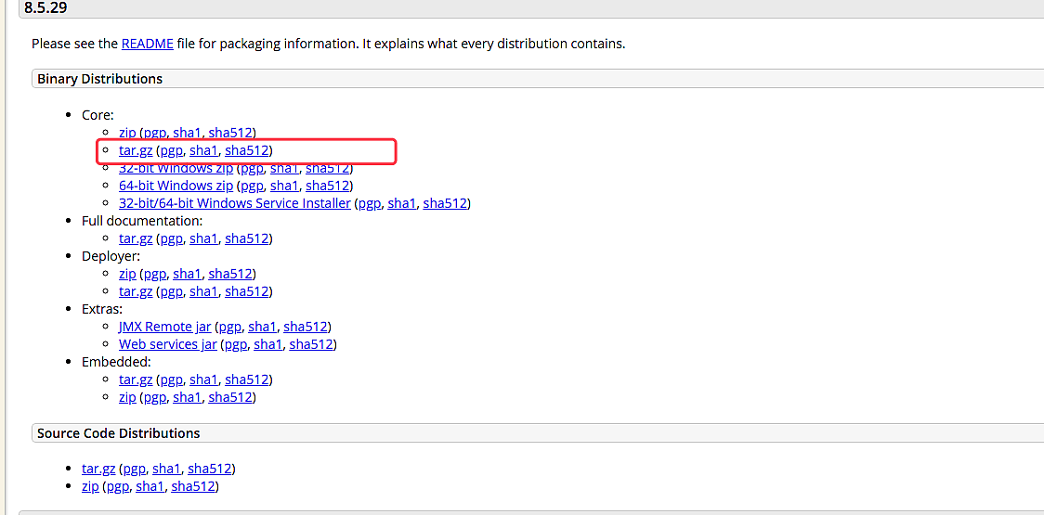Open sha512 checksum for Windows Service Installer

[445, 203]
